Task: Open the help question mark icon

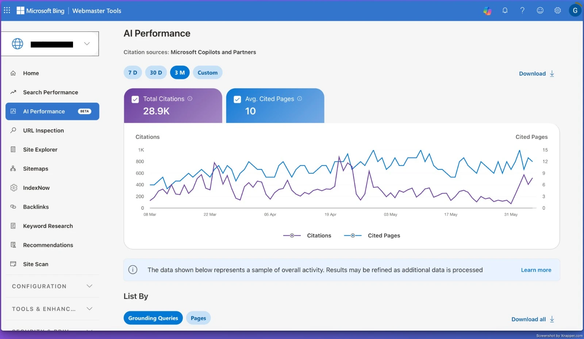Action: pos(522,11)
